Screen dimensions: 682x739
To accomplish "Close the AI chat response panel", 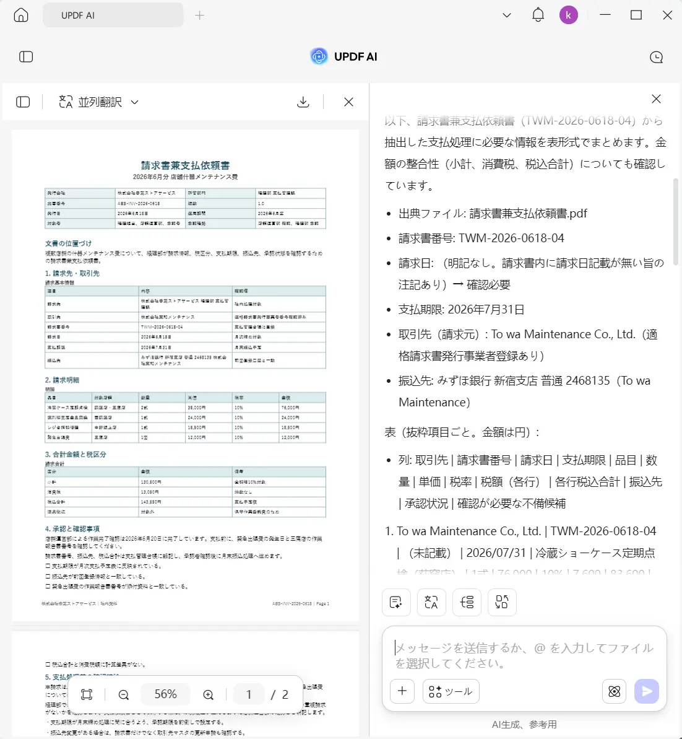I will (x=656, y=99).
